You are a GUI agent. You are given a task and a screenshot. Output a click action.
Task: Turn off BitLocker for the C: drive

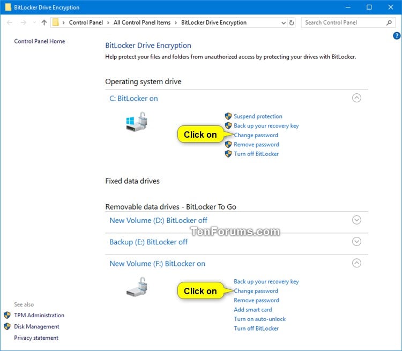[256, 154]
